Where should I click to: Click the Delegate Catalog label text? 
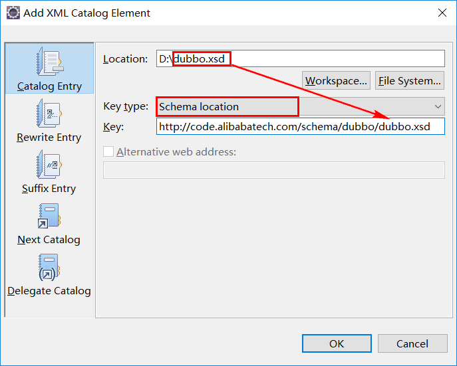click(x=49, y=291)
